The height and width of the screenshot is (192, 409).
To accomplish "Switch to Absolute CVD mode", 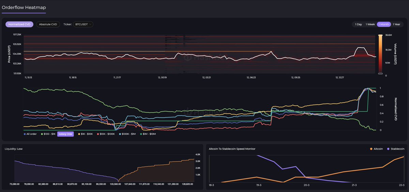I will tap(48, 24).
